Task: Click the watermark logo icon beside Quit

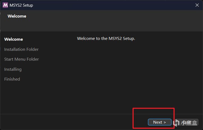Action: pos(176,123)
